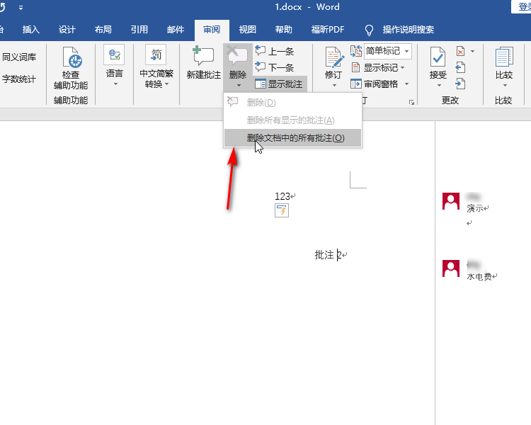Switch to the Review (审阅) tab
This screenshot has width=531, height=425.
(x=212, y=30)
